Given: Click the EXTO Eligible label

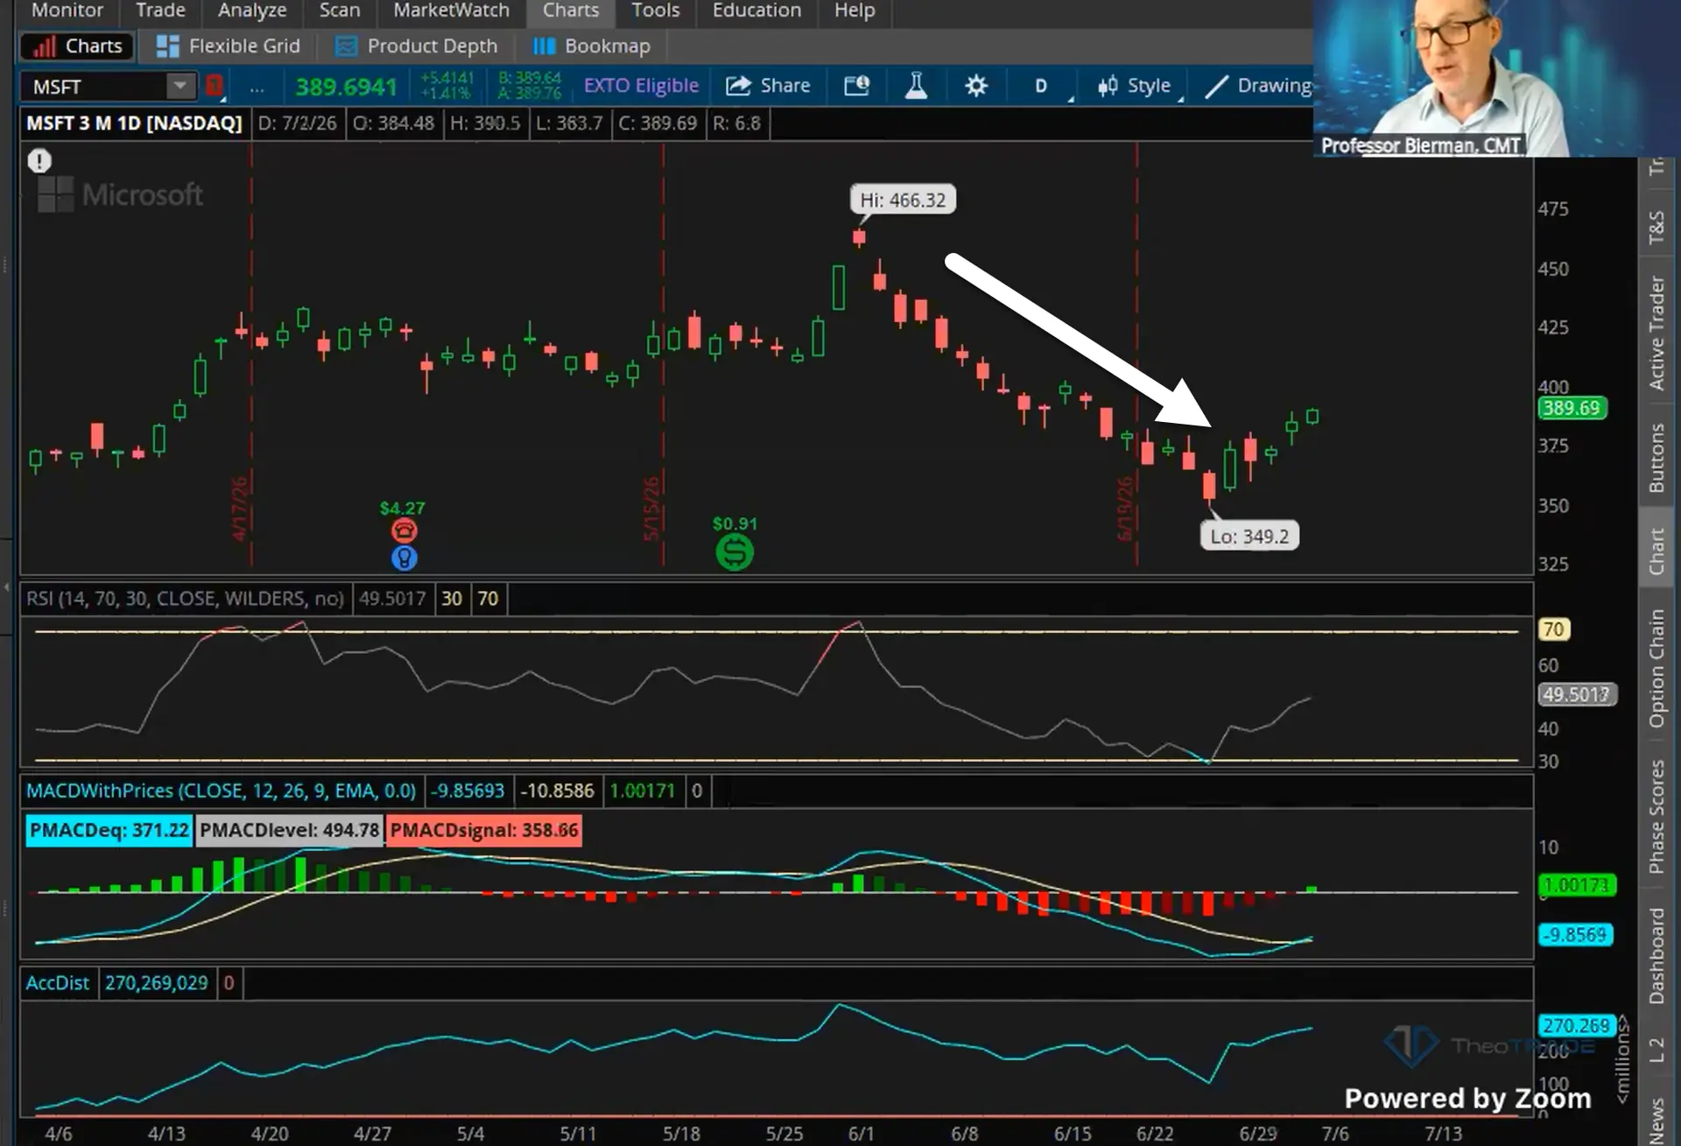Looking at the screenshot, I should pyautogui.click(x=641, y=86).
